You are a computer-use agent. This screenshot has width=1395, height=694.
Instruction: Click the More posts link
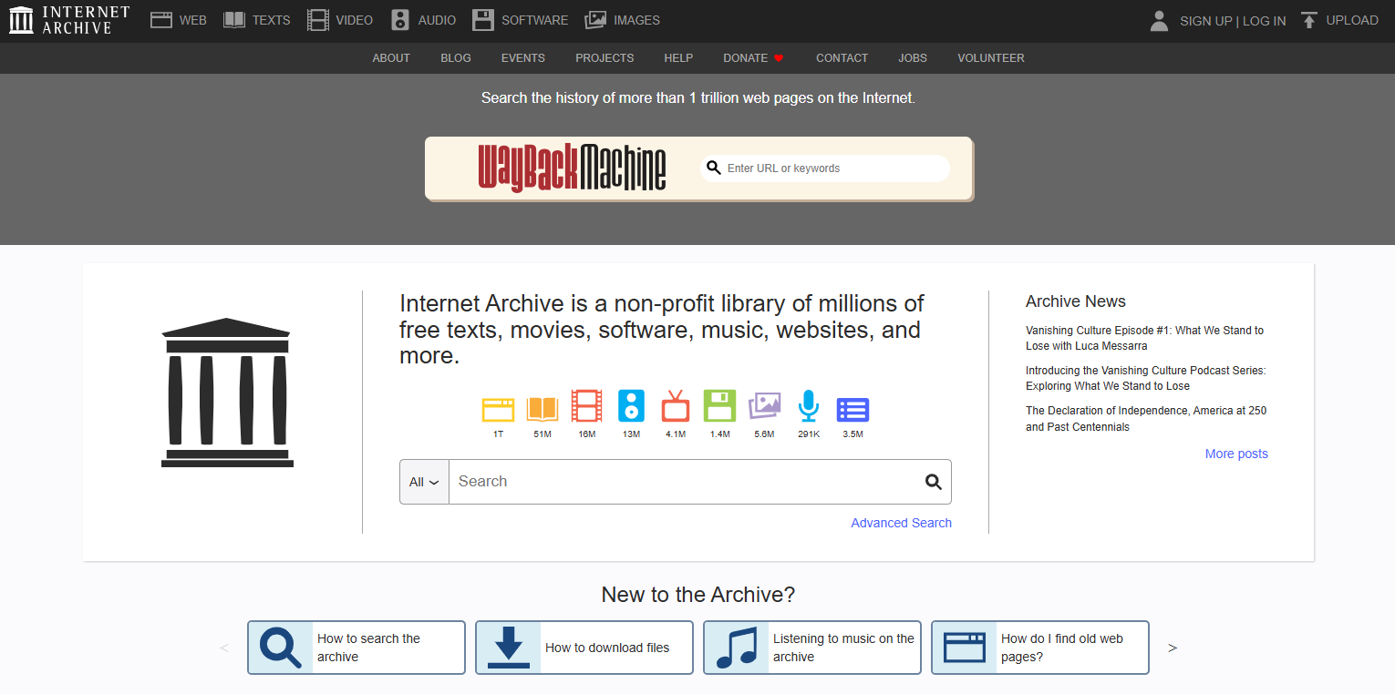tap(1236, 454)
